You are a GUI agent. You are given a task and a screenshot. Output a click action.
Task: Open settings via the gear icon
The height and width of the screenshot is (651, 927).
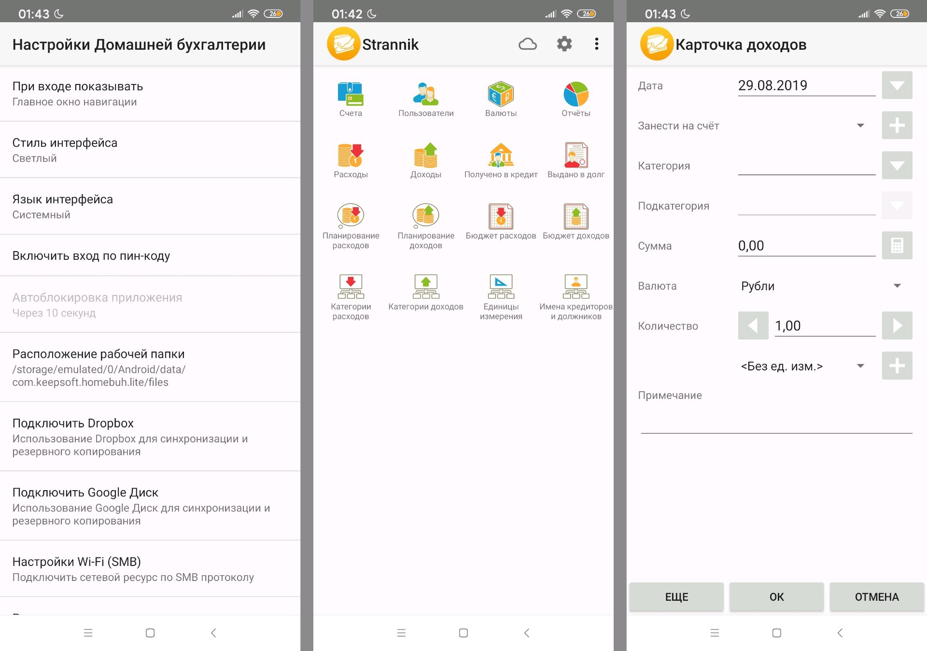pyautogui.click(x=564, y=44)
